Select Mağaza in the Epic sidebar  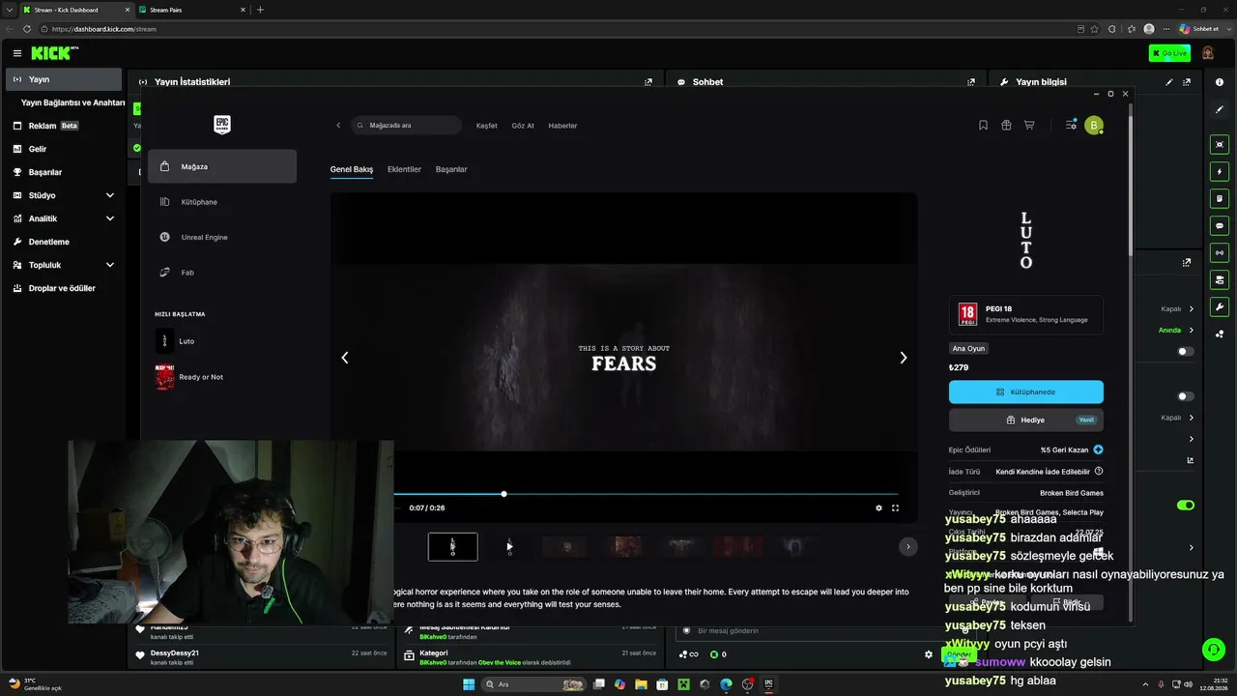click(222, 166)
